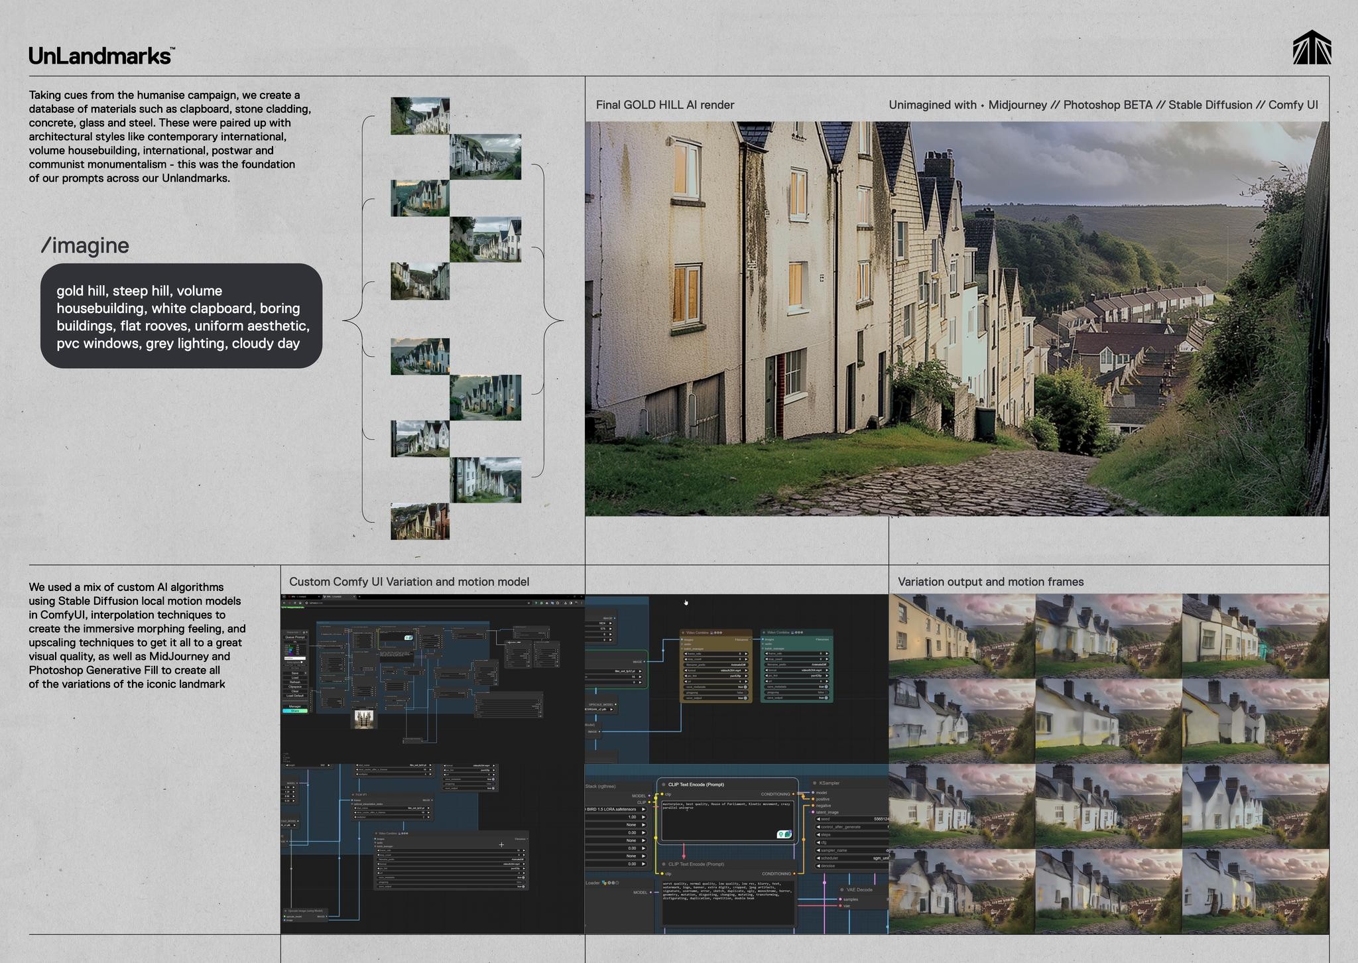Collapse the upper CLIP Text Encode node via dot

[x=664, y=785]
